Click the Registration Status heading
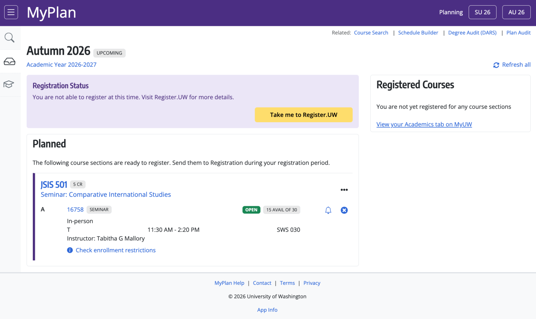This screenshot has height=319, width=536. (x=61, y=86)
